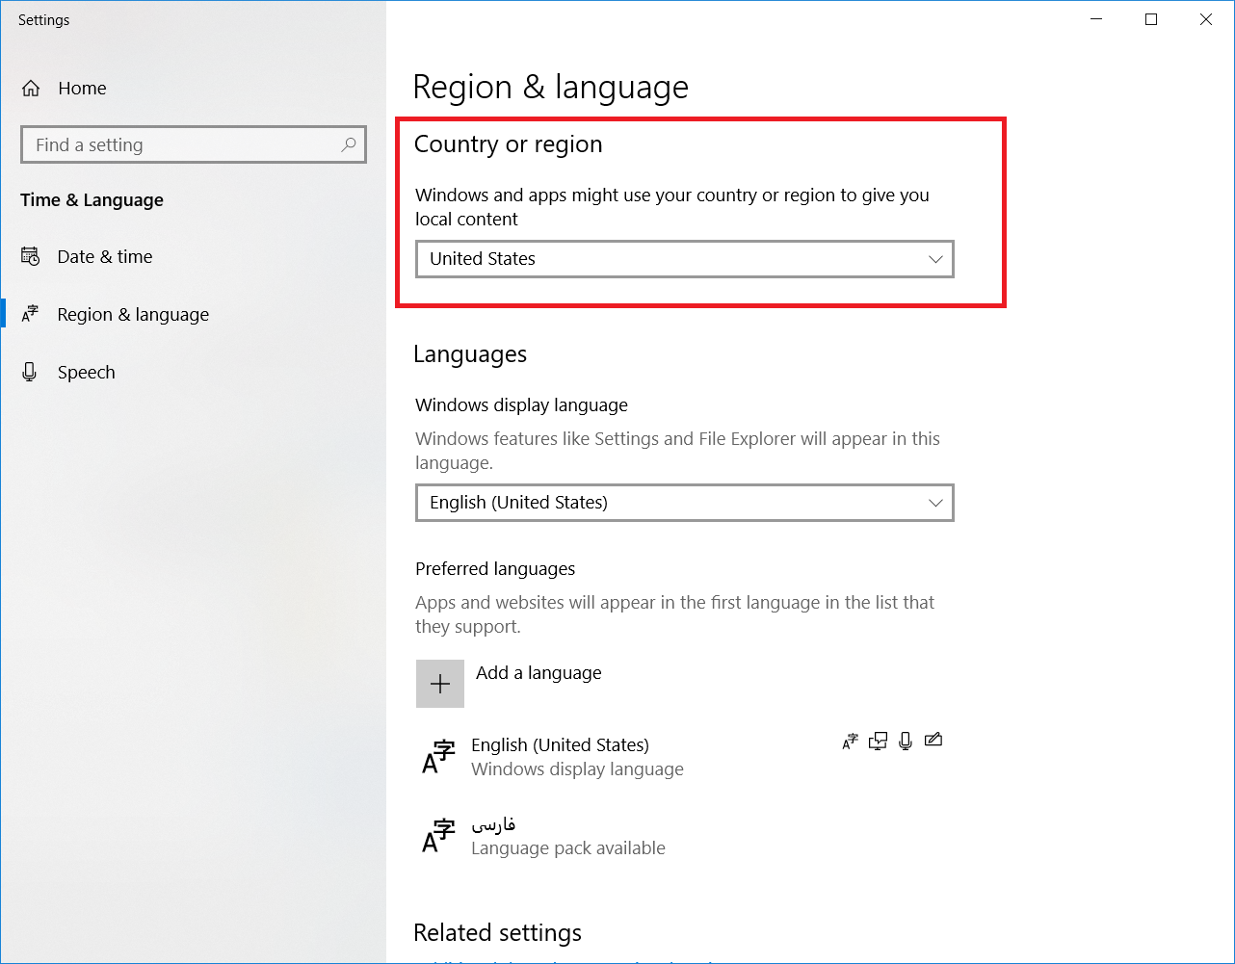Maximize the Settings window

[1151, 19]
